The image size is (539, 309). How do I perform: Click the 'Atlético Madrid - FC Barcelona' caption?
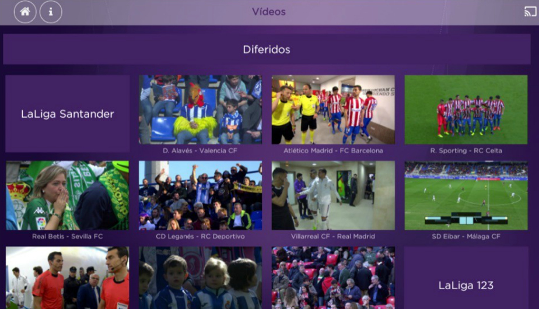point(333,150)
